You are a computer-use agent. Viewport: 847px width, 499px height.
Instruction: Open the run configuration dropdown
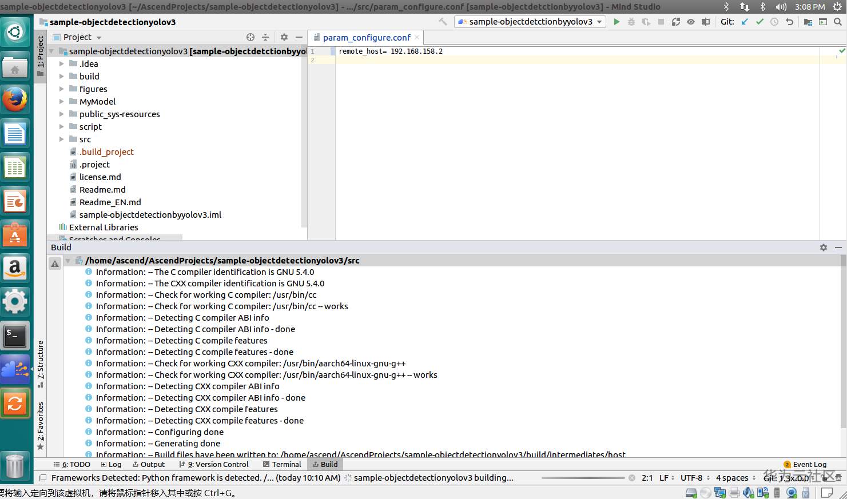point(530,22)
